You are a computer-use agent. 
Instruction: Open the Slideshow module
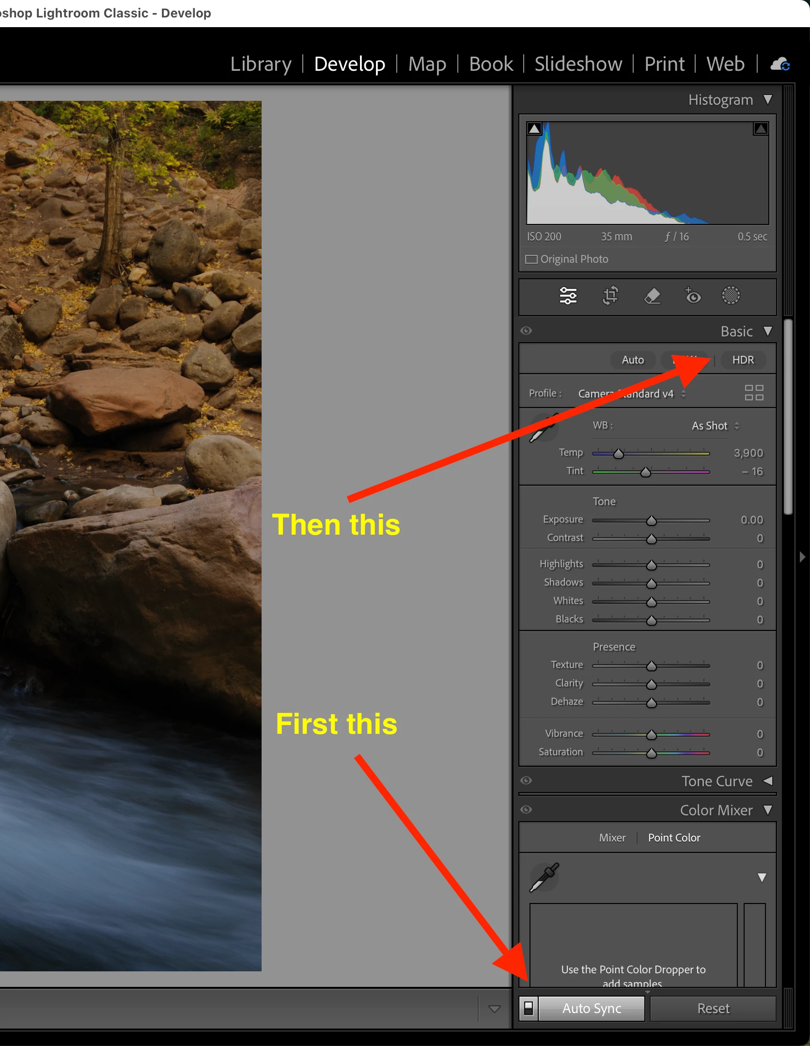point(578,64)
